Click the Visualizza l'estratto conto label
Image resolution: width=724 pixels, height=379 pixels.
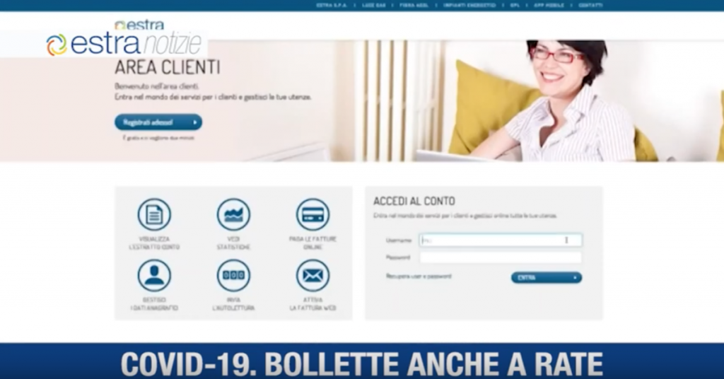154,243
